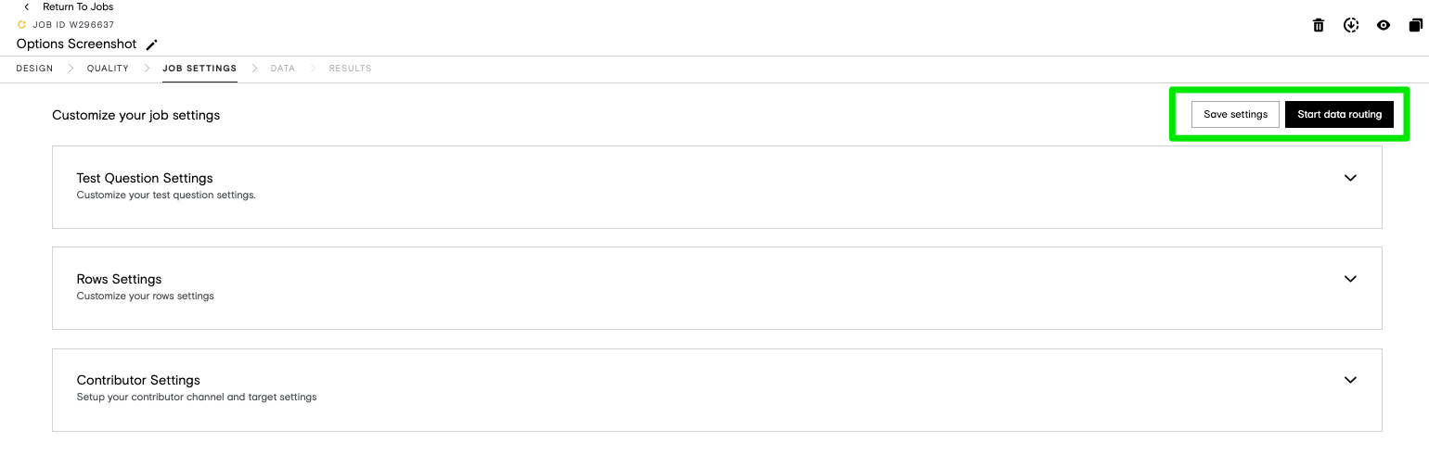Click the Options Screenshot job title

click(x=76, y=44)
